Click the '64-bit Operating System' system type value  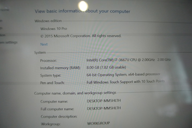point(123,75)
